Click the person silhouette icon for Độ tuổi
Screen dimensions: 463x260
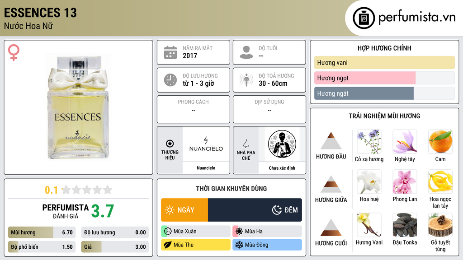(246, 52)
